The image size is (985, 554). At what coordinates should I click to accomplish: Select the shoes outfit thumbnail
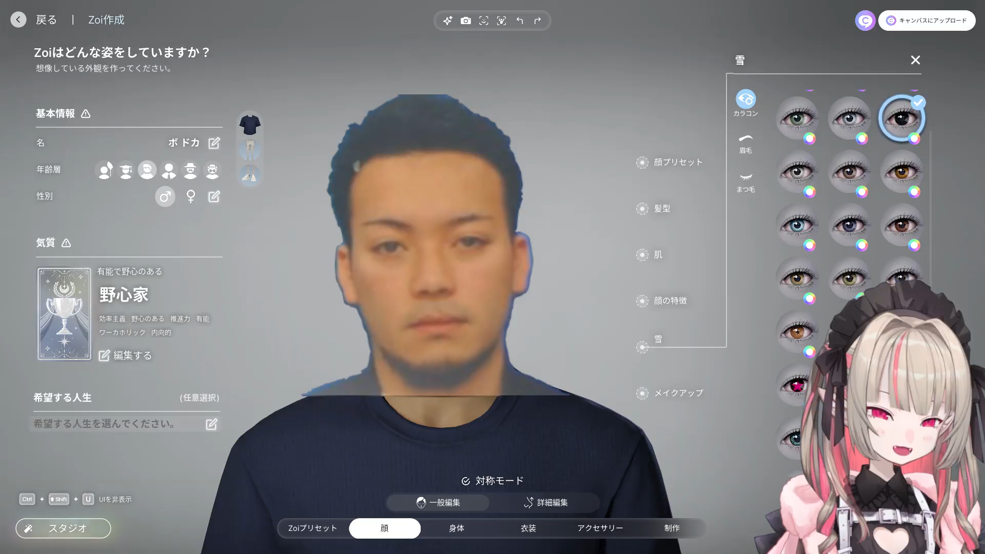pos(250,174)
